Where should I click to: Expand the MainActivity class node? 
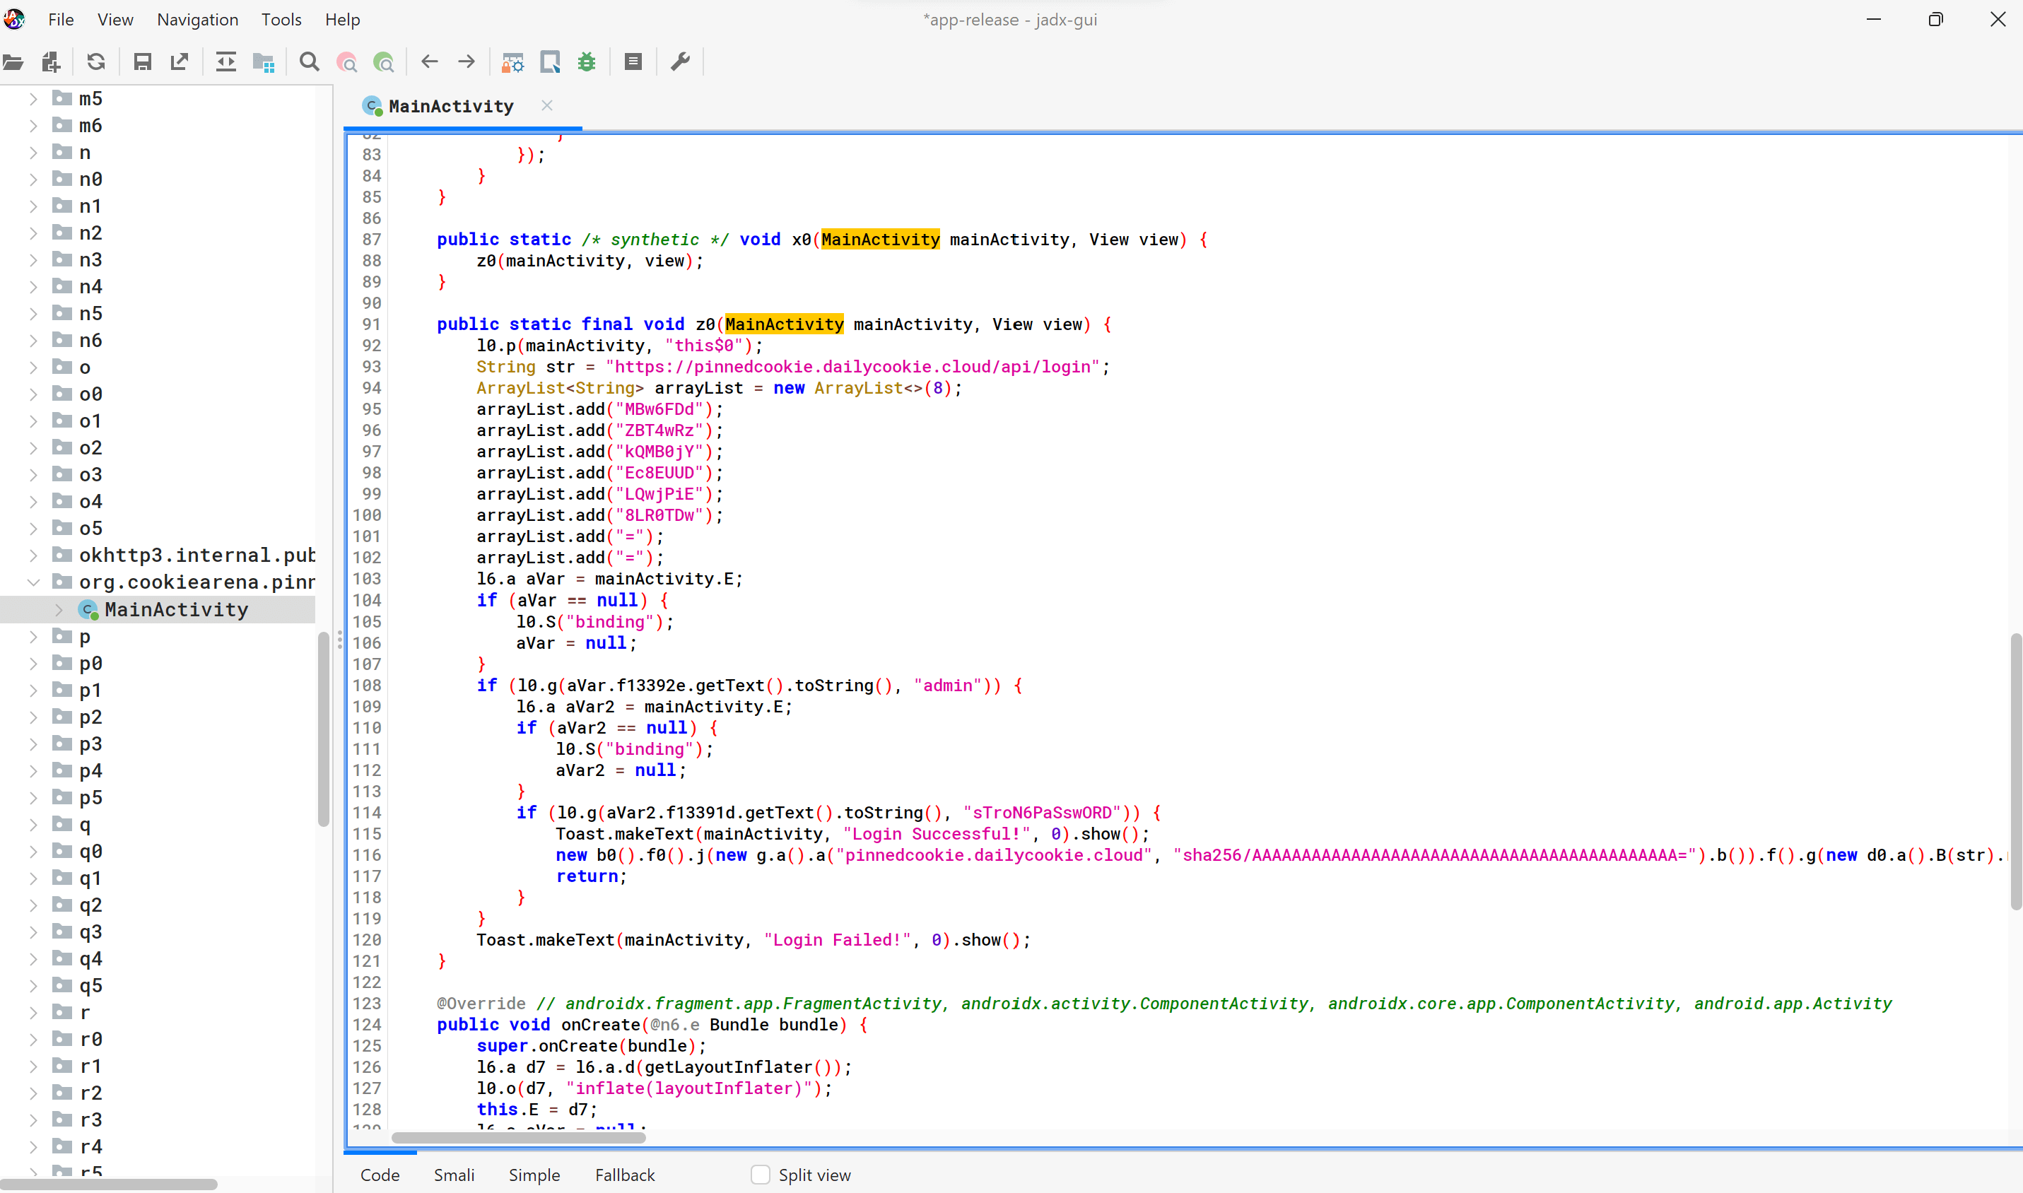tap(59, 610)
